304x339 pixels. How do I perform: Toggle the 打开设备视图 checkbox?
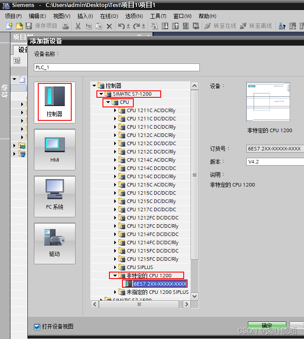point(37,327)
